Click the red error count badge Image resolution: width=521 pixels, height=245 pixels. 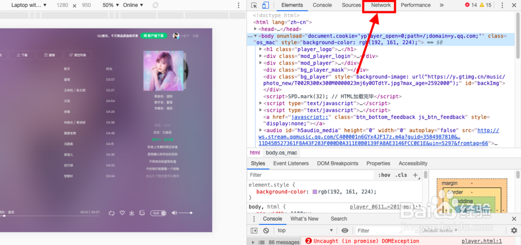[471, 5]
